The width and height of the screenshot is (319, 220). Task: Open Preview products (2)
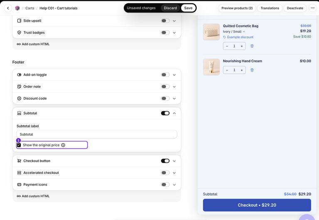pos(237,8)
